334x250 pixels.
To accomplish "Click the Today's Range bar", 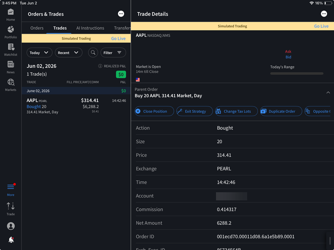I will tap(297, 74).
